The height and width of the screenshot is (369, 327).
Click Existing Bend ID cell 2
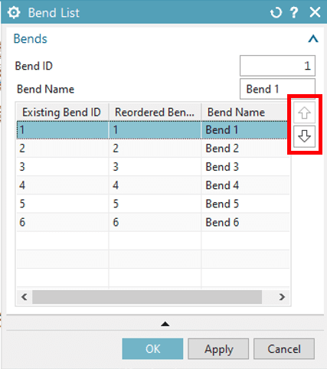[x=63, y=149]
